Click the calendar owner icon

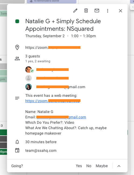[17, 150]
